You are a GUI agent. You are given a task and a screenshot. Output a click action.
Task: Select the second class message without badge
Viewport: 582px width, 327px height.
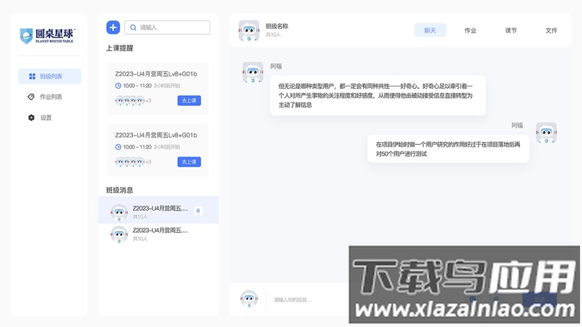(x=158, y=234)
